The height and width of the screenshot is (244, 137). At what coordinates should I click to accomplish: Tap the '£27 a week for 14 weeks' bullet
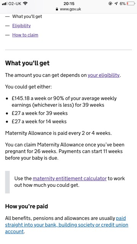(39, 121)
